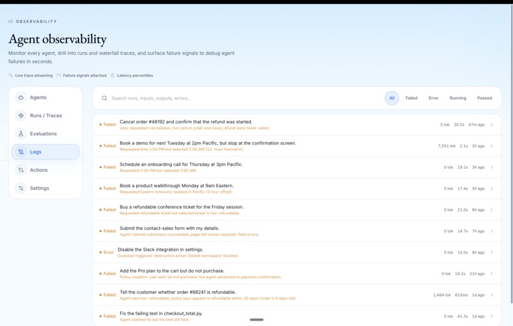Open the Agents sidebar icon
The height and width of the screenshot is (326, 513).
click(21, 97)
